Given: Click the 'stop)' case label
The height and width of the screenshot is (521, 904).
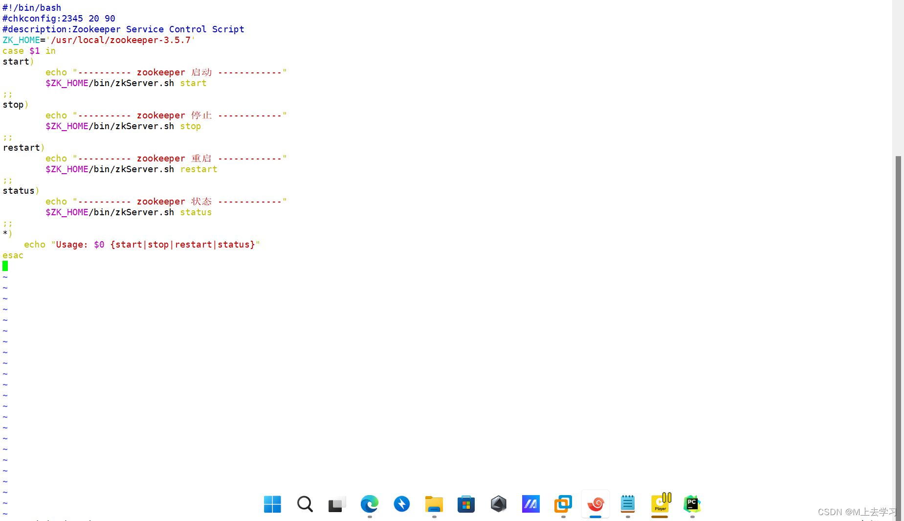Looking at the screenshot, I should click(x=16, y=105).
